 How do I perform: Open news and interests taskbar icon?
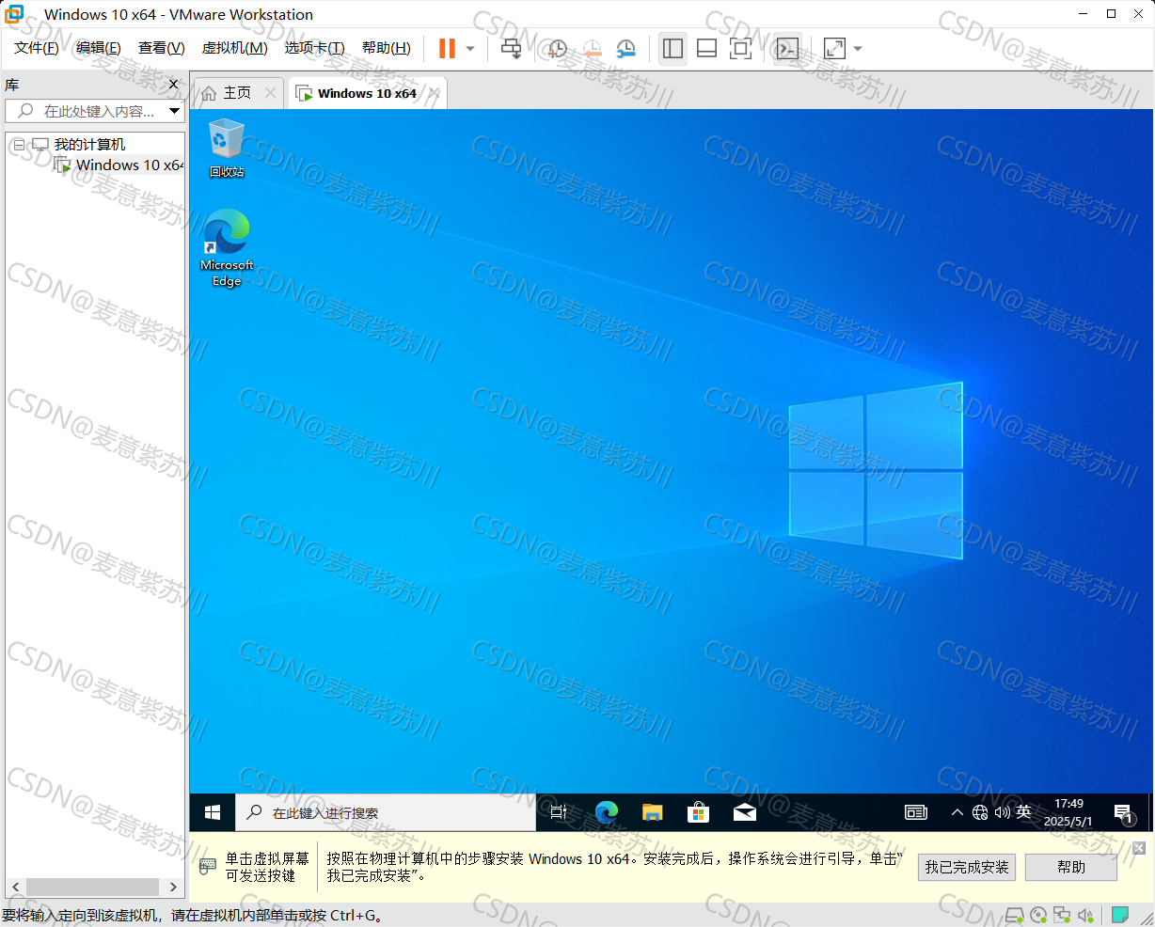(x=915, y=812)
